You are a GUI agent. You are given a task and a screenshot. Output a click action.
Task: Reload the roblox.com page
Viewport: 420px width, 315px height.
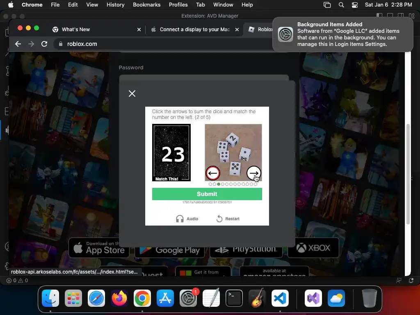click(44, 44)
